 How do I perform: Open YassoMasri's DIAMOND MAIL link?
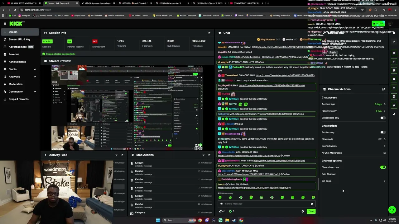(285, 75)
